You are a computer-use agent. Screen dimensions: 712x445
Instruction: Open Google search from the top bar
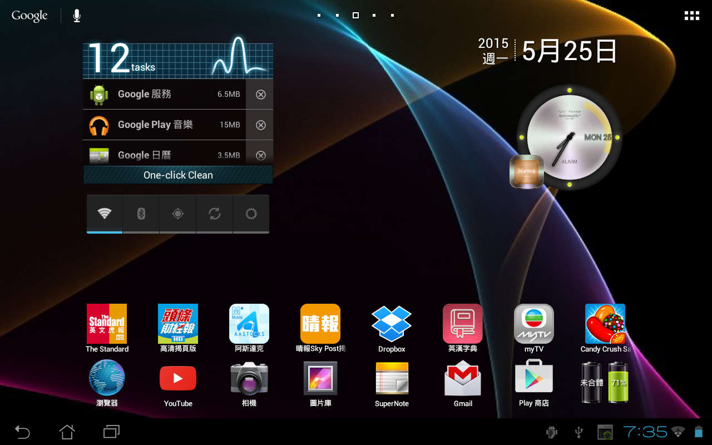29,16
